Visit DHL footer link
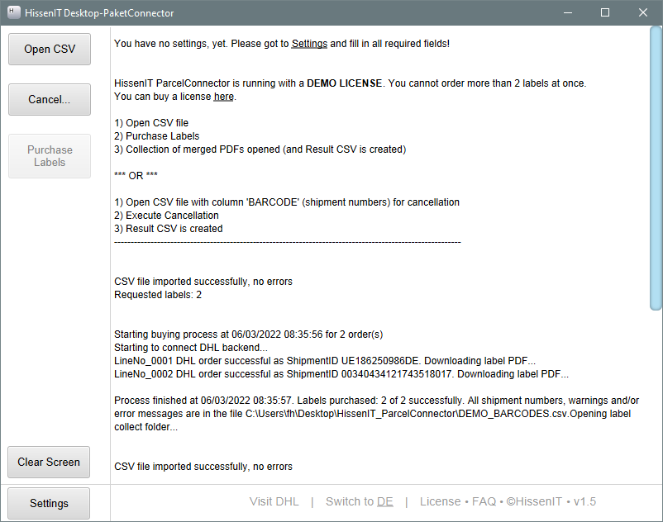The image size is (663, 522). point(274,501)
